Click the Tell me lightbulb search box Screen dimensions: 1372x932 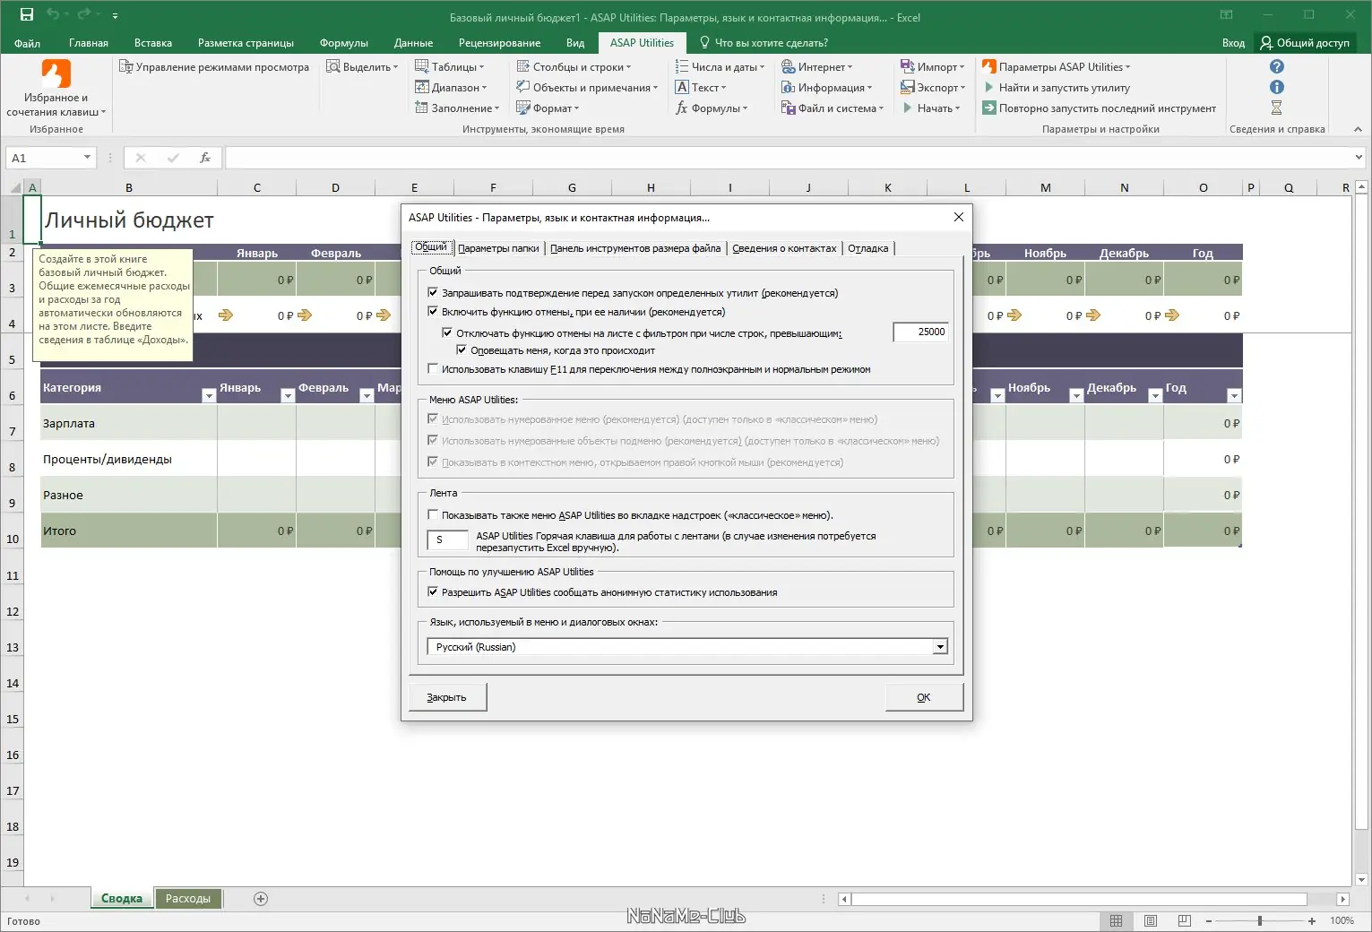pyautogui.click(x=764, y=43)
